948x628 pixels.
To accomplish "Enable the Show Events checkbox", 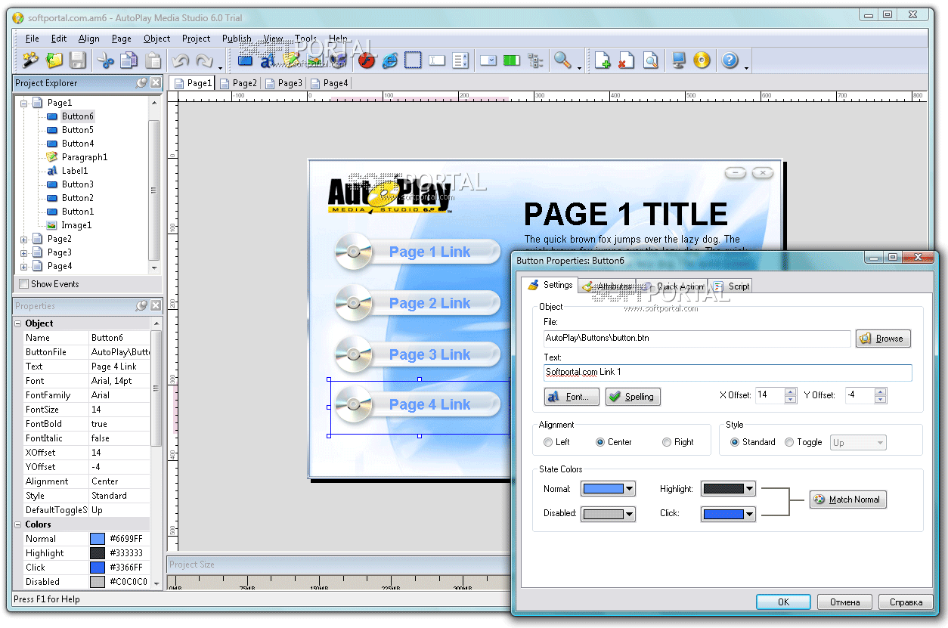I will point(24,284).
